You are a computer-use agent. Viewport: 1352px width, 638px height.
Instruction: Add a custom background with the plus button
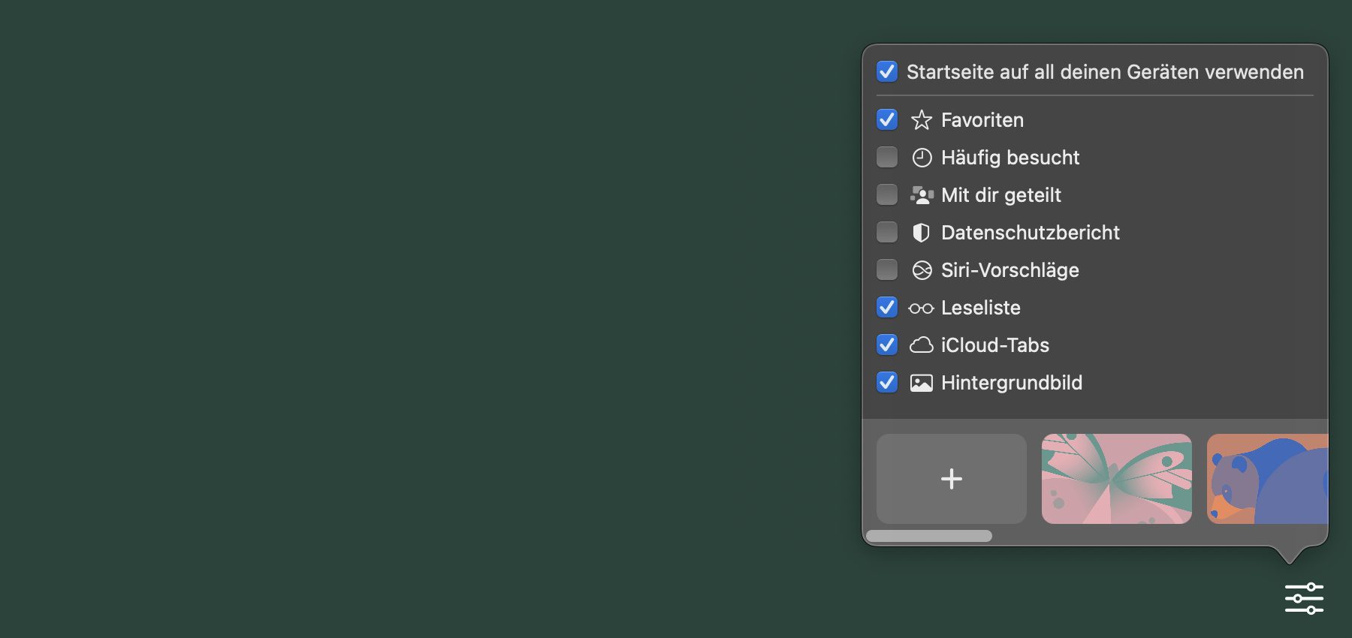[951, 479]
